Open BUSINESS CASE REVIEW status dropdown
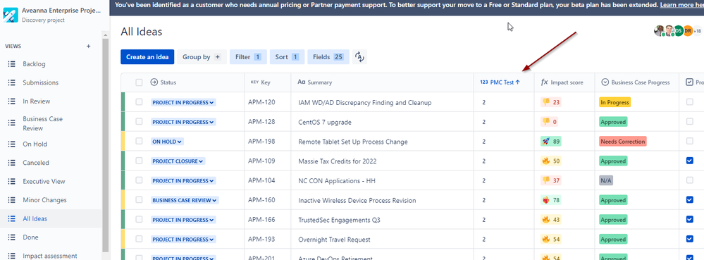Screen dimensions: 704x260 point(185,200)
